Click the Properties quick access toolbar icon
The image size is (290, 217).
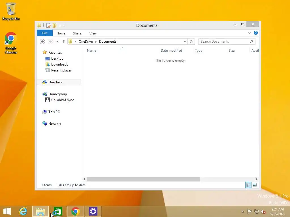[48, 25]
